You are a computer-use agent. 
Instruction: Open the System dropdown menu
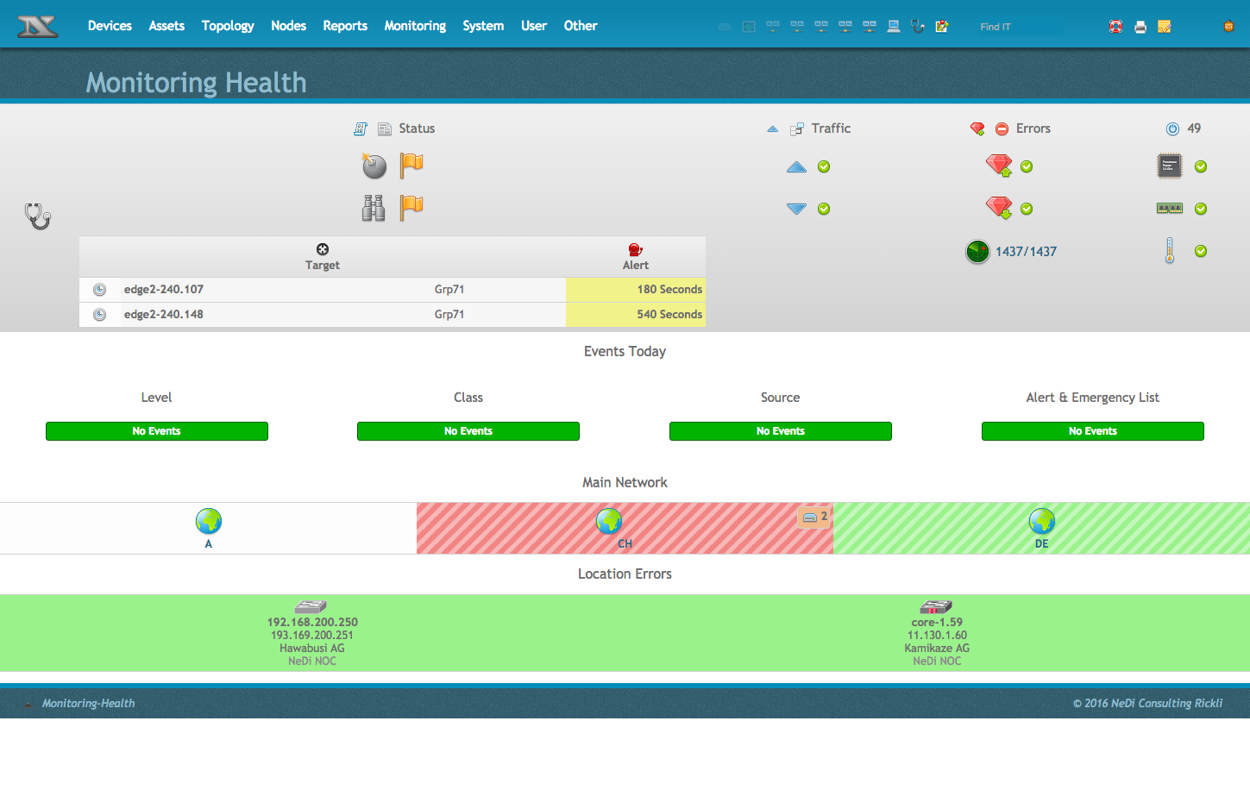click(x=483, y=26)
